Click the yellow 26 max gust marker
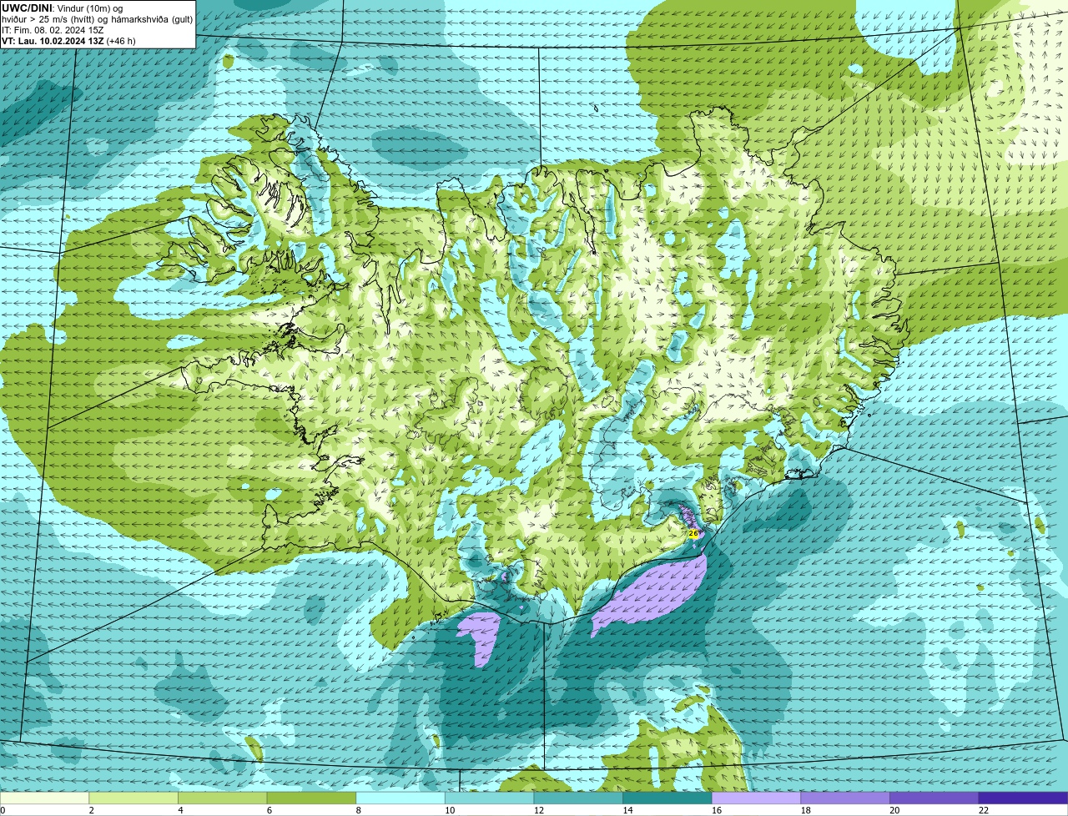1068x816 pixels. 693,533
